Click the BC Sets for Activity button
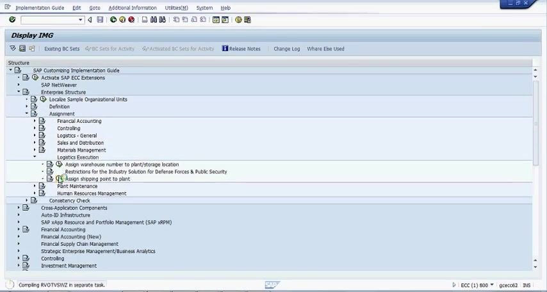 click(x=110, y=49)
